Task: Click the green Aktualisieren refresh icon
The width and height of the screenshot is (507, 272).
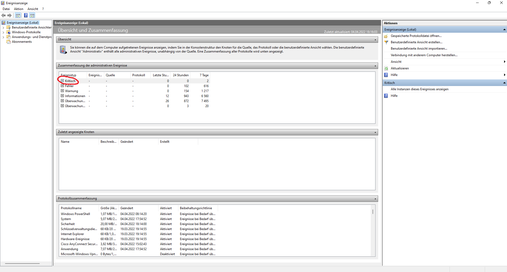Action: pyautogui.click(x=386, y=68)
